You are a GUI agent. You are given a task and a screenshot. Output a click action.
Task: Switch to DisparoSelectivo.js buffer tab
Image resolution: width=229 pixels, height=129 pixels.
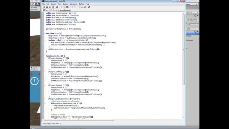click(x=50, y=10)
